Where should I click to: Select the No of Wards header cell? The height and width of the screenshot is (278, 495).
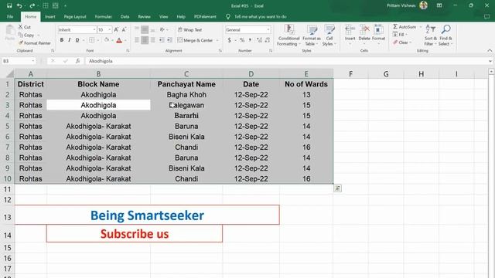pyautogui.click(x=306, y=84)
